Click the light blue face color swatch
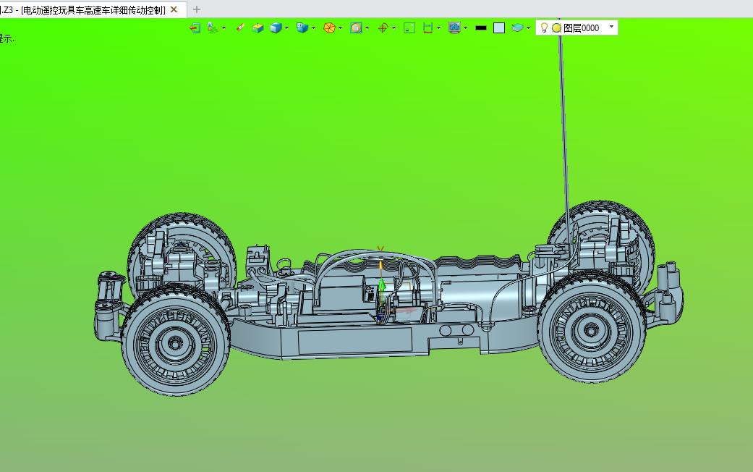This screenshot has width=753, height=472. point(499,28)
